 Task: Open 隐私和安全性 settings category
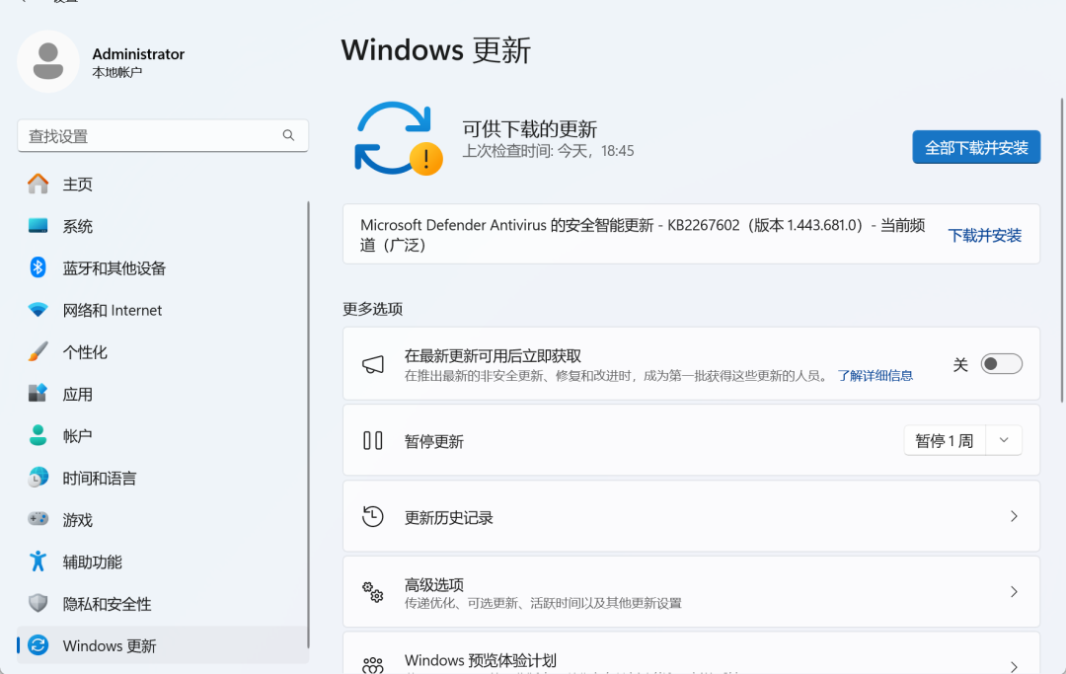[163, 604]
